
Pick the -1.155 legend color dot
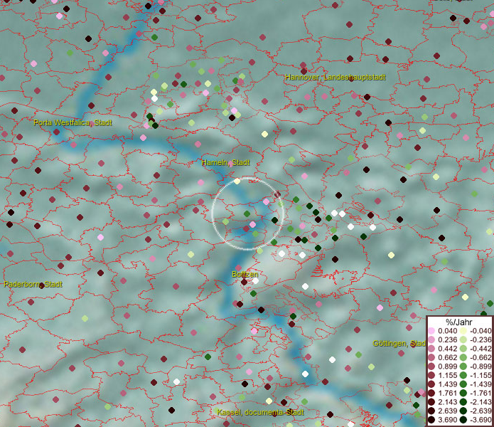[x=463, y=375]
